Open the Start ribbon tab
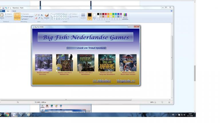 click(x=8, y=11)
